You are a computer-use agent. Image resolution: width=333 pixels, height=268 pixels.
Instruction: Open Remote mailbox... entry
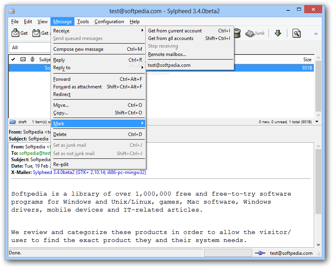tap(190, 54)
